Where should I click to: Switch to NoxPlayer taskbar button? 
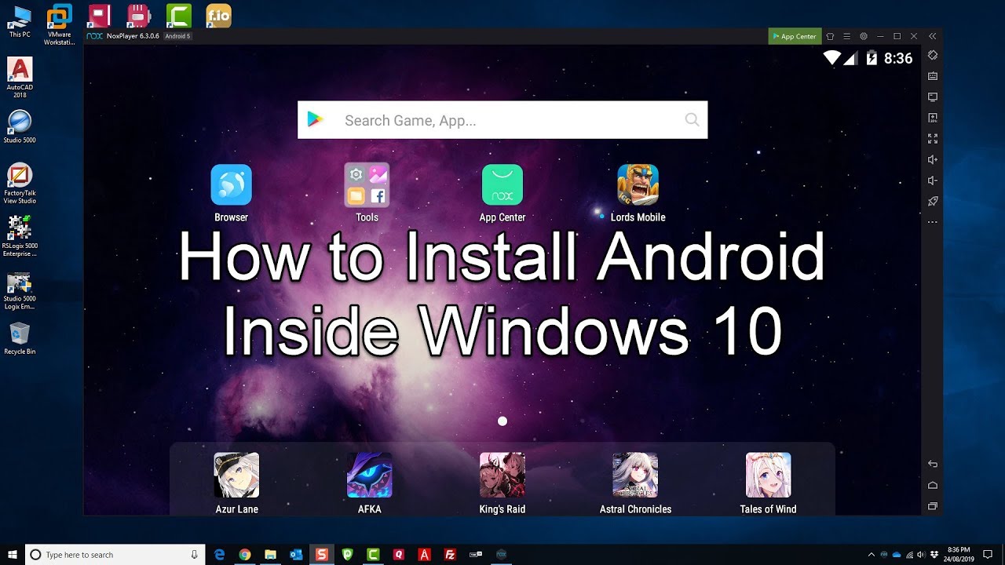pos(501,554)
